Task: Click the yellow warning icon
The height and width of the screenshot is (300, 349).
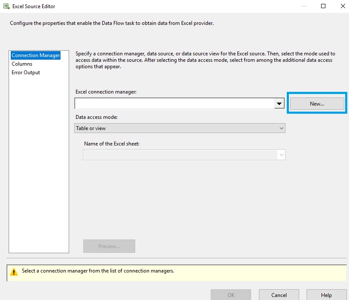Action: point(14,272)
